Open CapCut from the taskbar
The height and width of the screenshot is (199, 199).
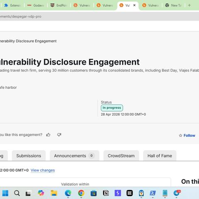129,193
